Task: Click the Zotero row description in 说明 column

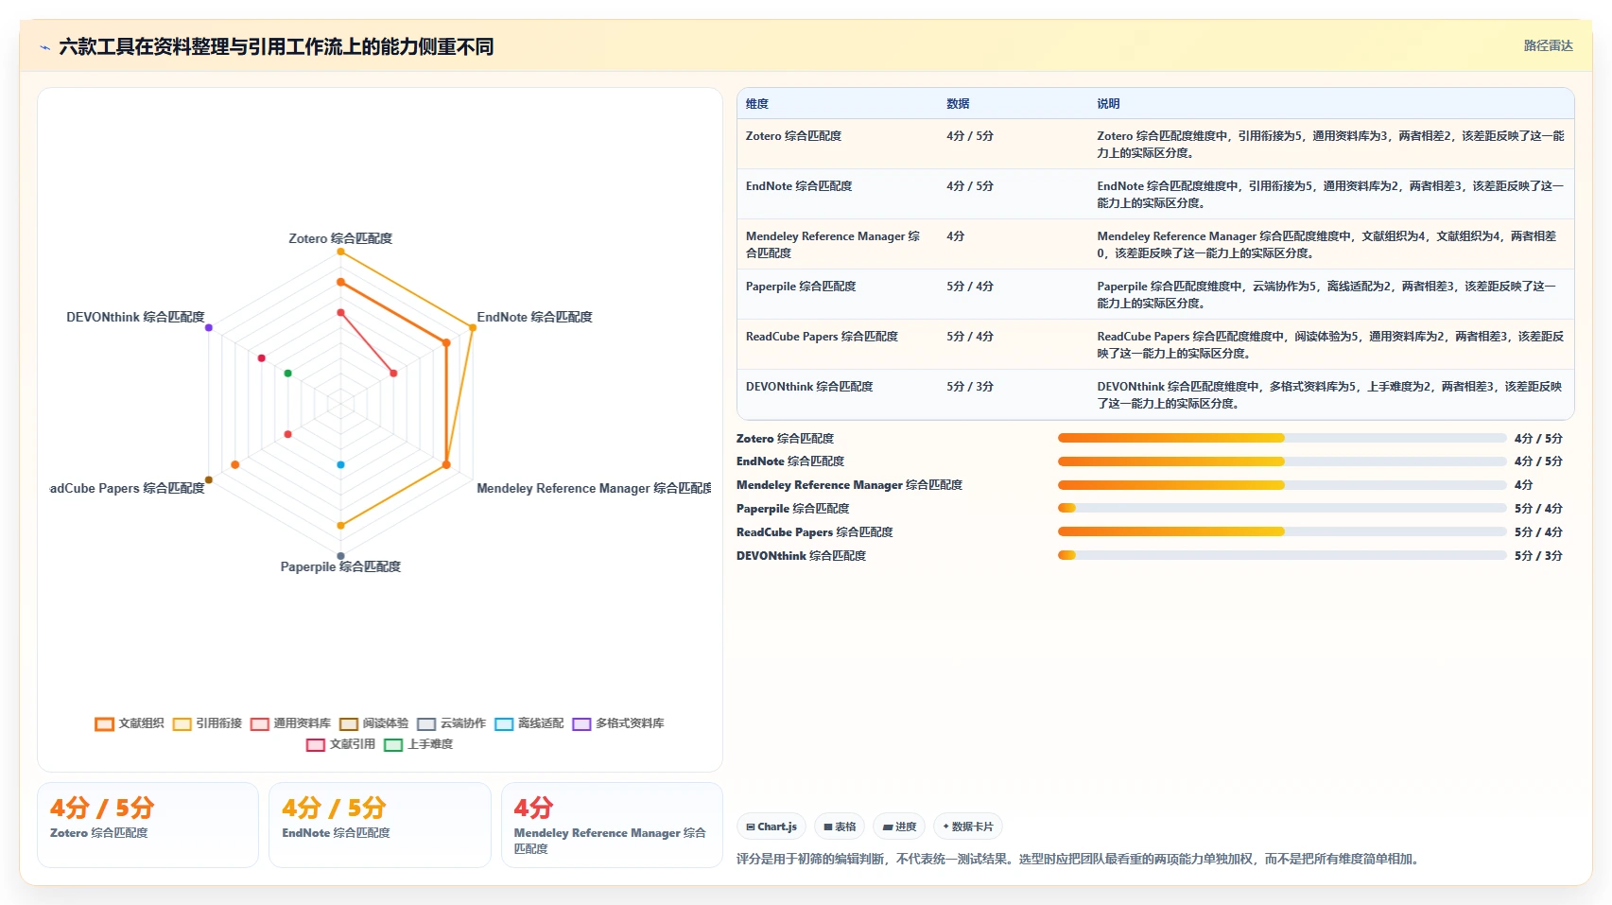Action: point(1330,145)
